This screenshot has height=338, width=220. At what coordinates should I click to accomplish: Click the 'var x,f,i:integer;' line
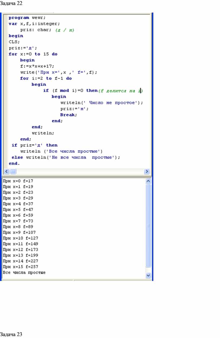pos(35,24)
